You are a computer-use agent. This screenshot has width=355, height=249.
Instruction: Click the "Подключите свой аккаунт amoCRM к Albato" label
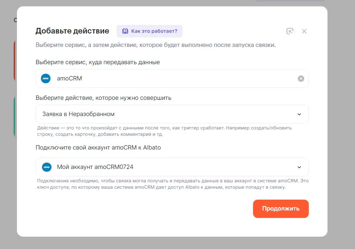[98, 147]
